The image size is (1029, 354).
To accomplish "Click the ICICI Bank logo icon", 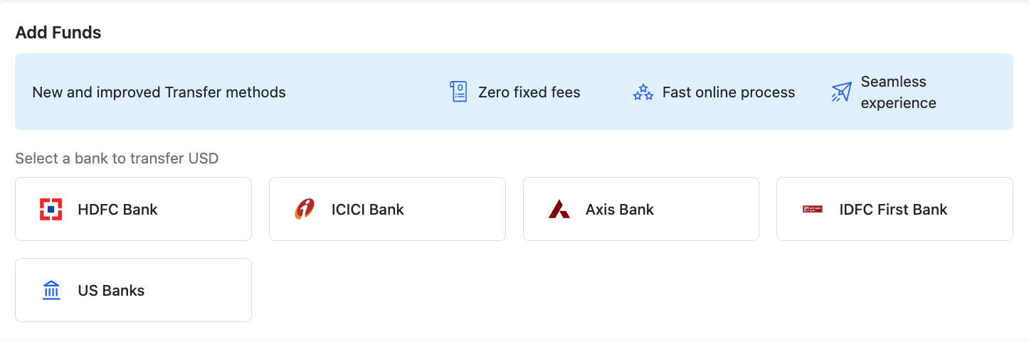I will point(305,210).
